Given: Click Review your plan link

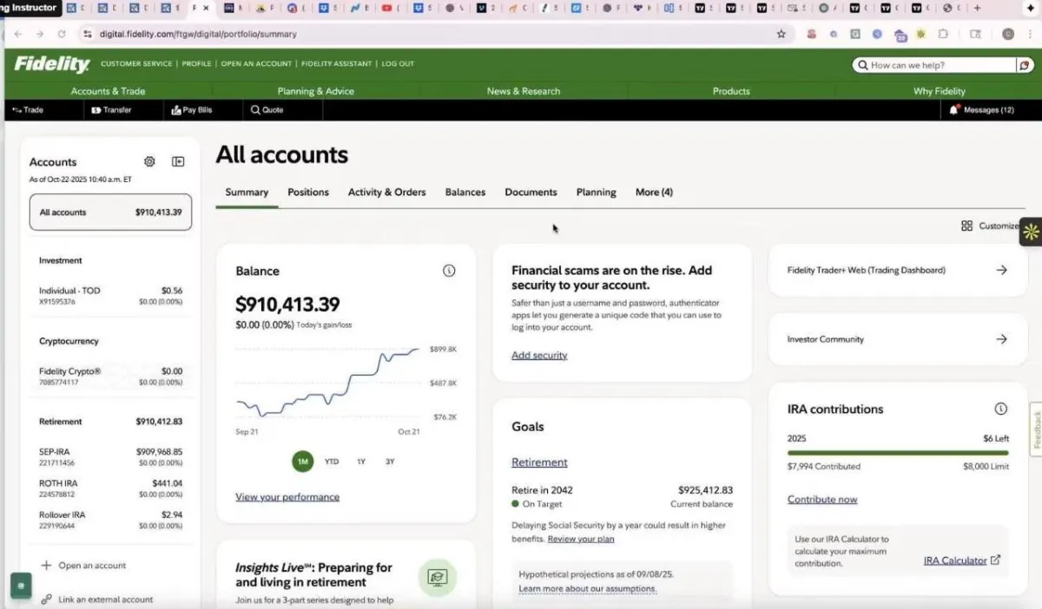Looking at the screenshot, I should tap(581, 539).
